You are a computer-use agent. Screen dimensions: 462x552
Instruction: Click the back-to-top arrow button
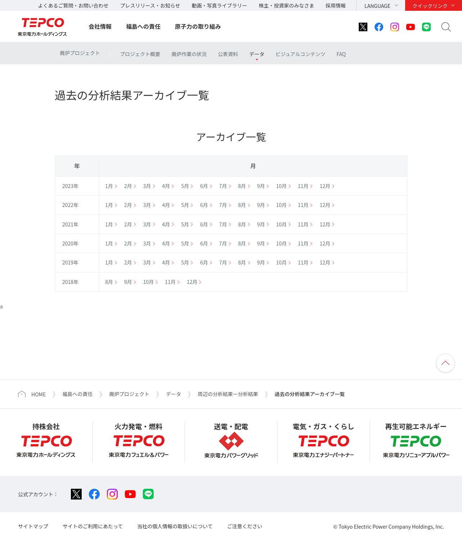tap(445, 363)
